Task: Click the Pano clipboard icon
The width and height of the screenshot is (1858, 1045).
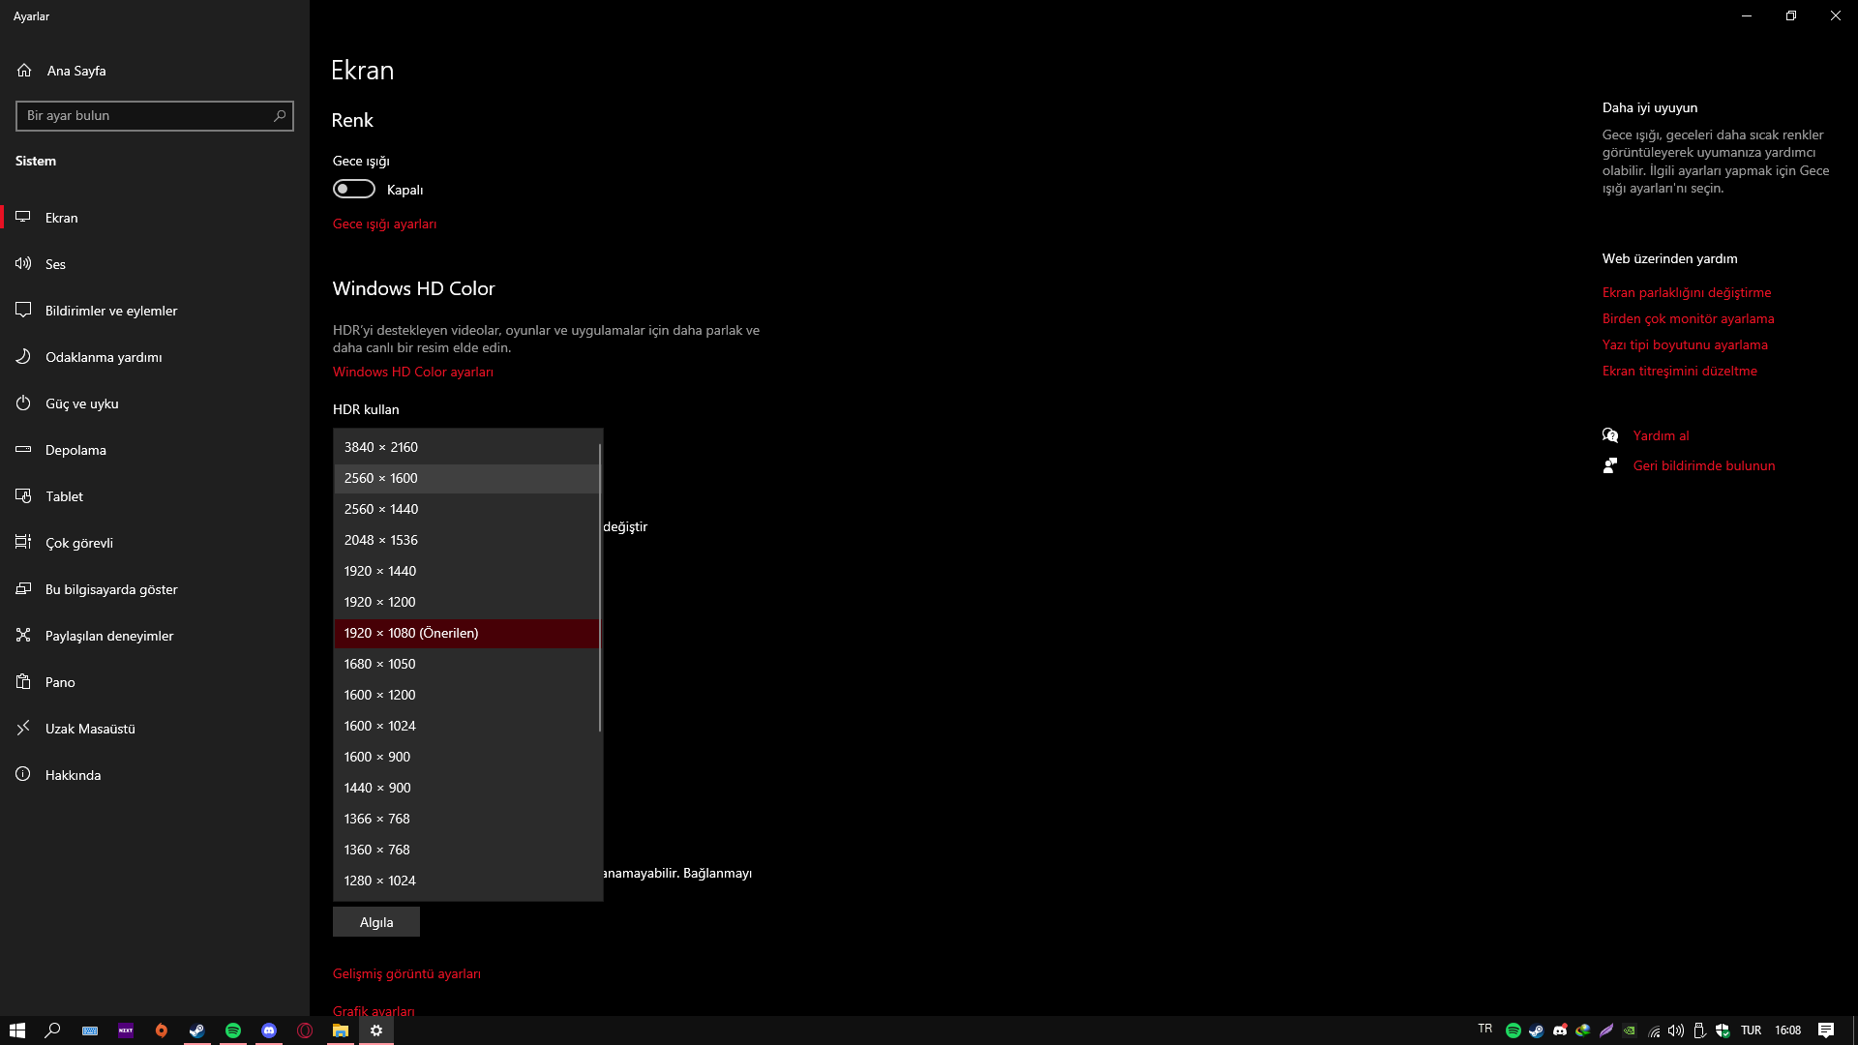Action: coord(23,681)
